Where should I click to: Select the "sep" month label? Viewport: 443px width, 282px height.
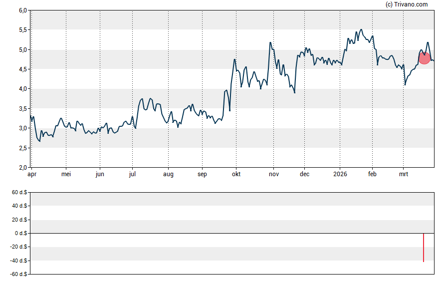coord(202,174)
